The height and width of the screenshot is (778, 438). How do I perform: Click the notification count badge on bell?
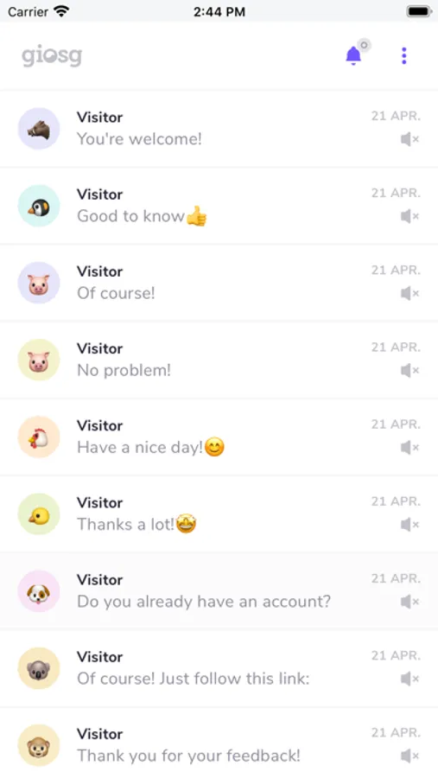click(364, 45)
